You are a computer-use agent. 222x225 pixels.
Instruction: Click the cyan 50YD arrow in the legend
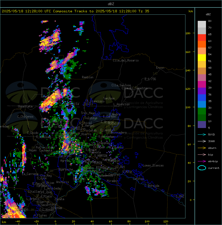coord(202,135)
